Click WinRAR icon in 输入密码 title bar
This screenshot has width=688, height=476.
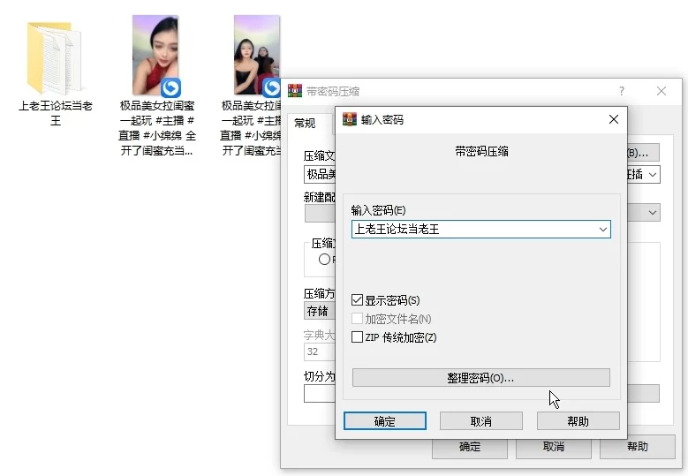coord(350,119)
